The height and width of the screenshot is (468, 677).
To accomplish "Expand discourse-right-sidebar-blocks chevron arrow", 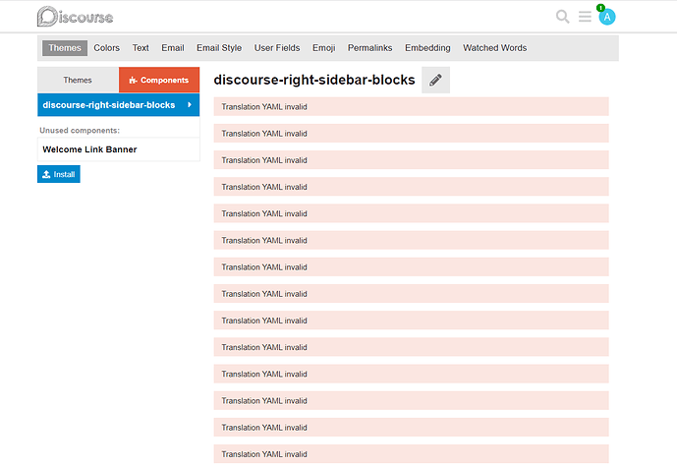I will tap(190, 105).
